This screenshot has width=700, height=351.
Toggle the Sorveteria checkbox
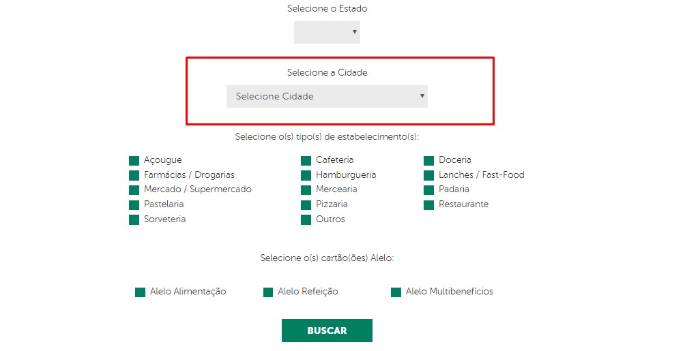(x=134, y=220)
